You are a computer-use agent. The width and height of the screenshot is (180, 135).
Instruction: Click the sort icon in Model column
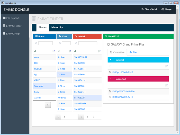point(99,51)
